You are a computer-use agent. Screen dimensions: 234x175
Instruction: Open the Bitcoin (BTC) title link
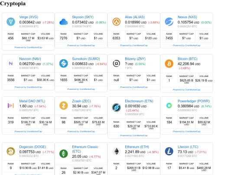tap(188, 59)
